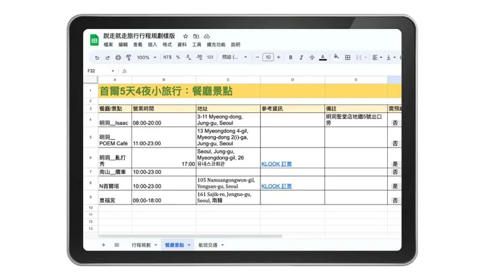The height and width of the screenshot is (280, 499).
Task: Open horizontal align dropdown
Action: pos(377,57)
